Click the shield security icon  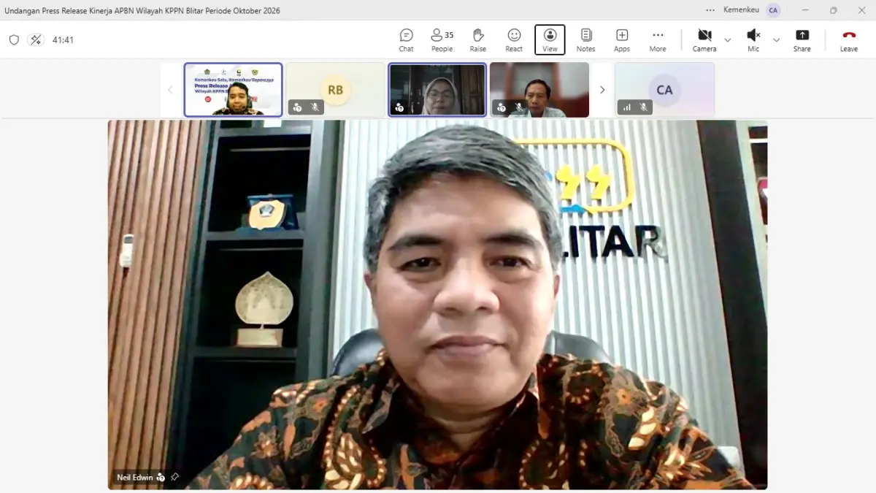click(x=14, y=40)
